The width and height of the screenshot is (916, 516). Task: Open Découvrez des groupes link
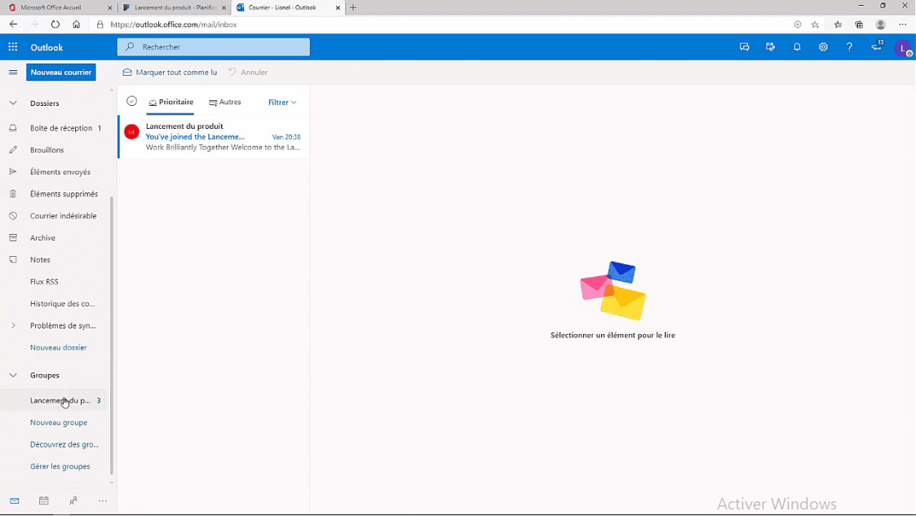(64, 444)
